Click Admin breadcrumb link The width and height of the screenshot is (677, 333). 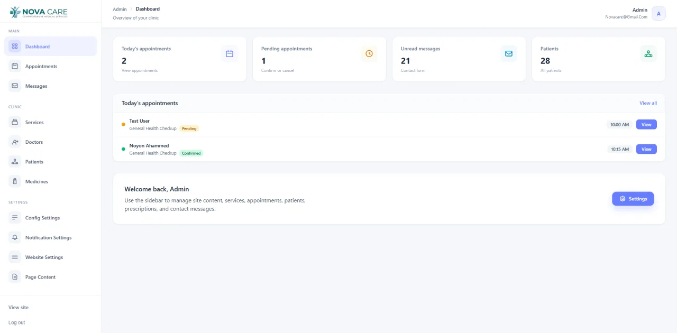[x=120, y=9]
